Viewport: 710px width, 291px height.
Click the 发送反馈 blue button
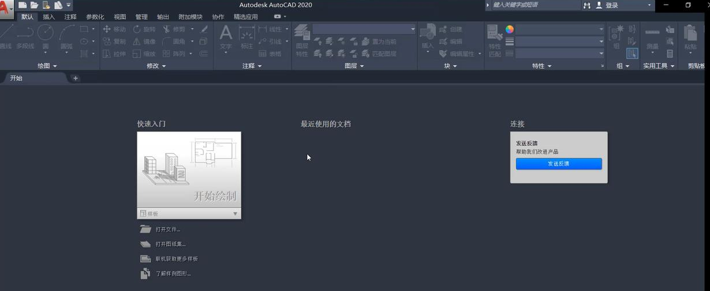[x=559, y=164]
